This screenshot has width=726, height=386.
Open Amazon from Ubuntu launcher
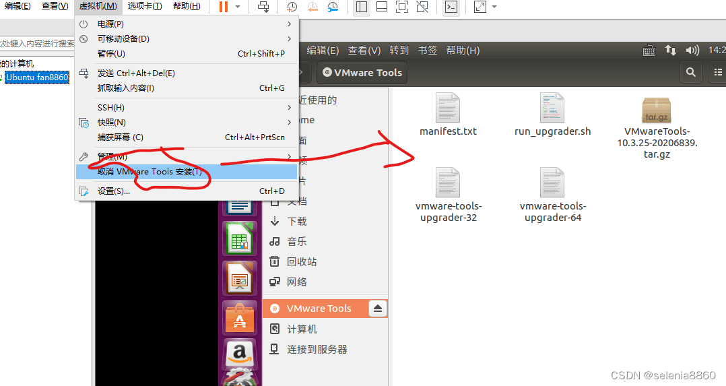point(239,354)
